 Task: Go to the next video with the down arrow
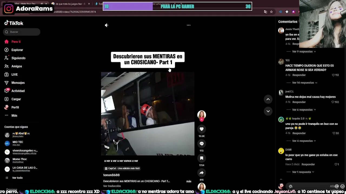[x=268, y=111]
